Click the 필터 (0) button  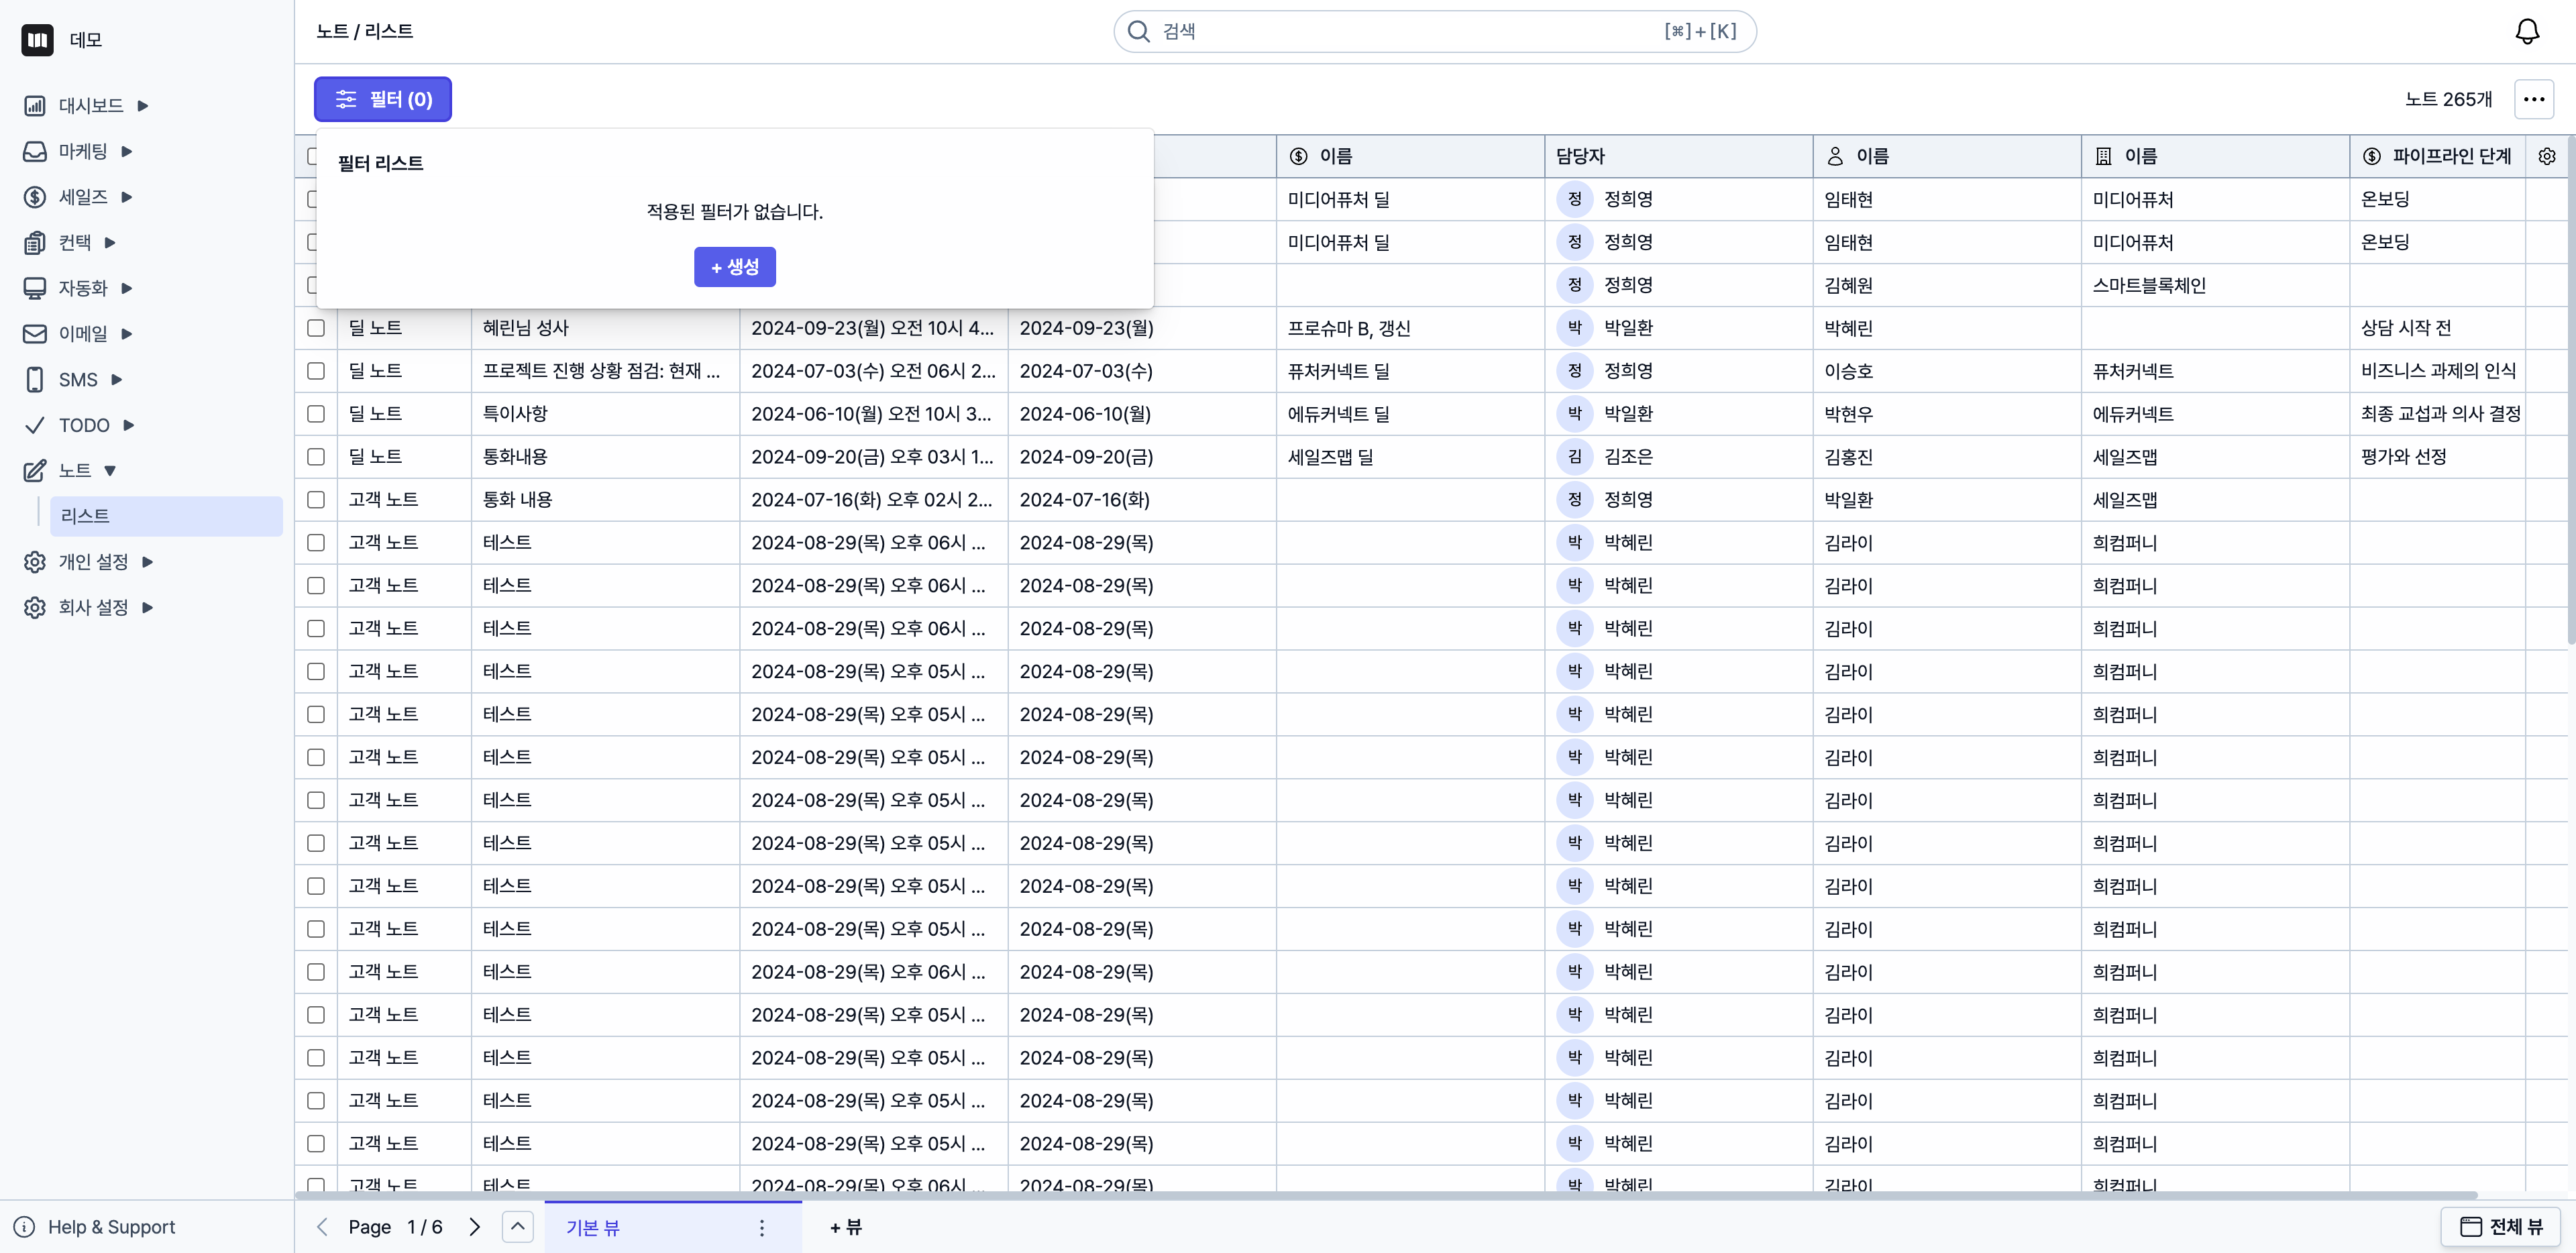pyautogui.click(x=383, y=99)
